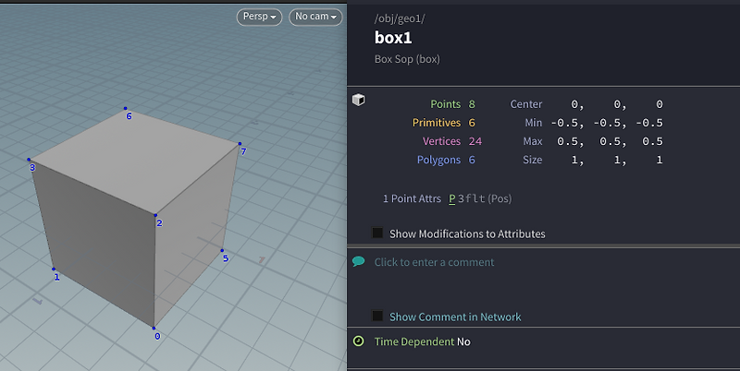Click the Show Comment in Network label
The width and height of the screenshot is (740, 371).
[x=455, y=317]
